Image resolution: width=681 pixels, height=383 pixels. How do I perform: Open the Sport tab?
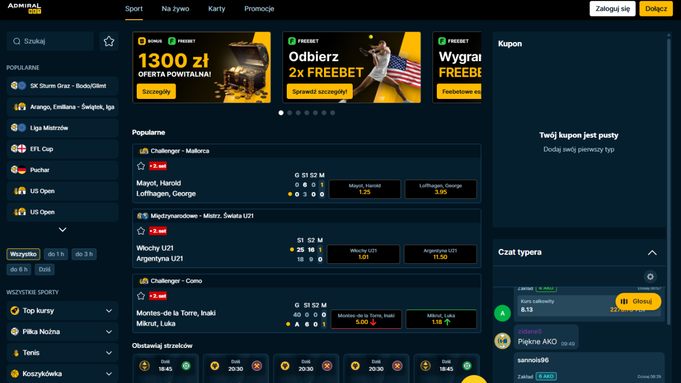point(134,9)
